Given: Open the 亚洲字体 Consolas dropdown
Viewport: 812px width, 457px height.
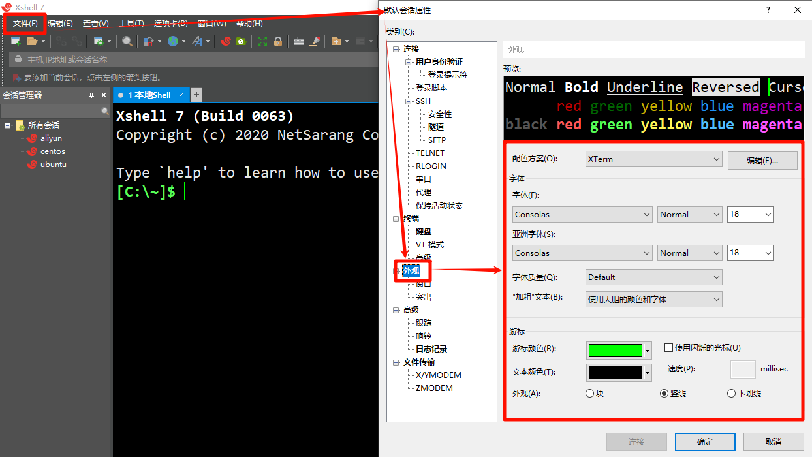Looking at the screenshot, I should (x=582, y=253).
